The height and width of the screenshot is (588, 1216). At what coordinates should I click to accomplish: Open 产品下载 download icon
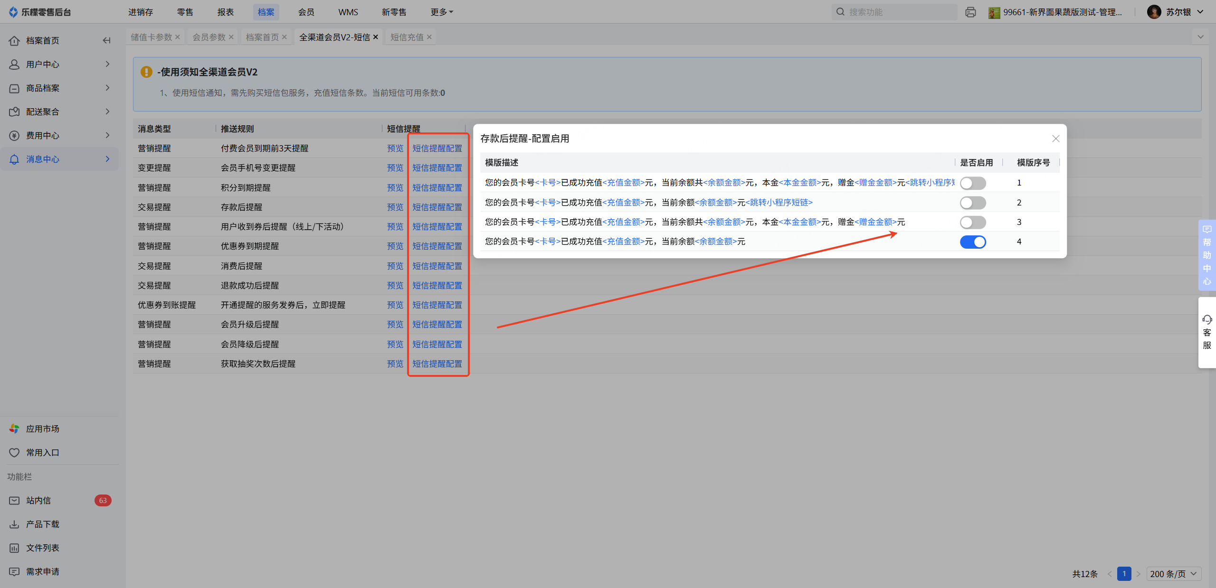(14, 524)
